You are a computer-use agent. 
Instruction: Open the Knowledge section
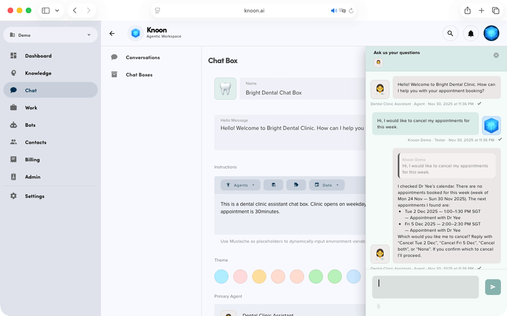(50, 73)
